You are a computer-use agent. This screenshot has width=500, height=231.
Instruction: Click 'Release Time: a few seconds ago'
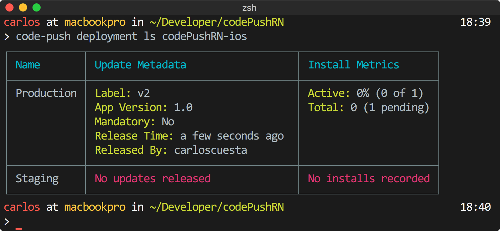pyautogui.click(x=189, y=136)
